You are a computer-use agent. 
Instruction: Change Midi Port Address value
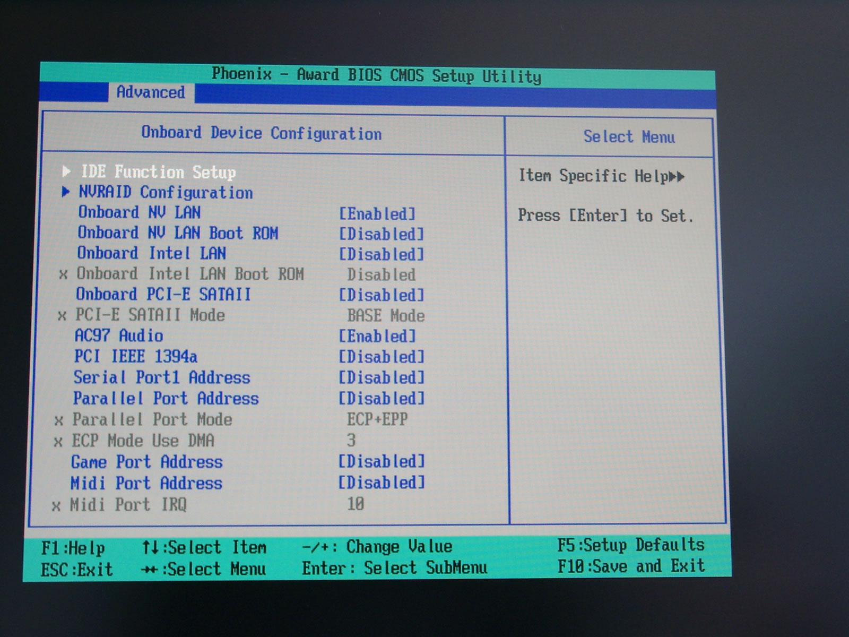coord(382,483)
